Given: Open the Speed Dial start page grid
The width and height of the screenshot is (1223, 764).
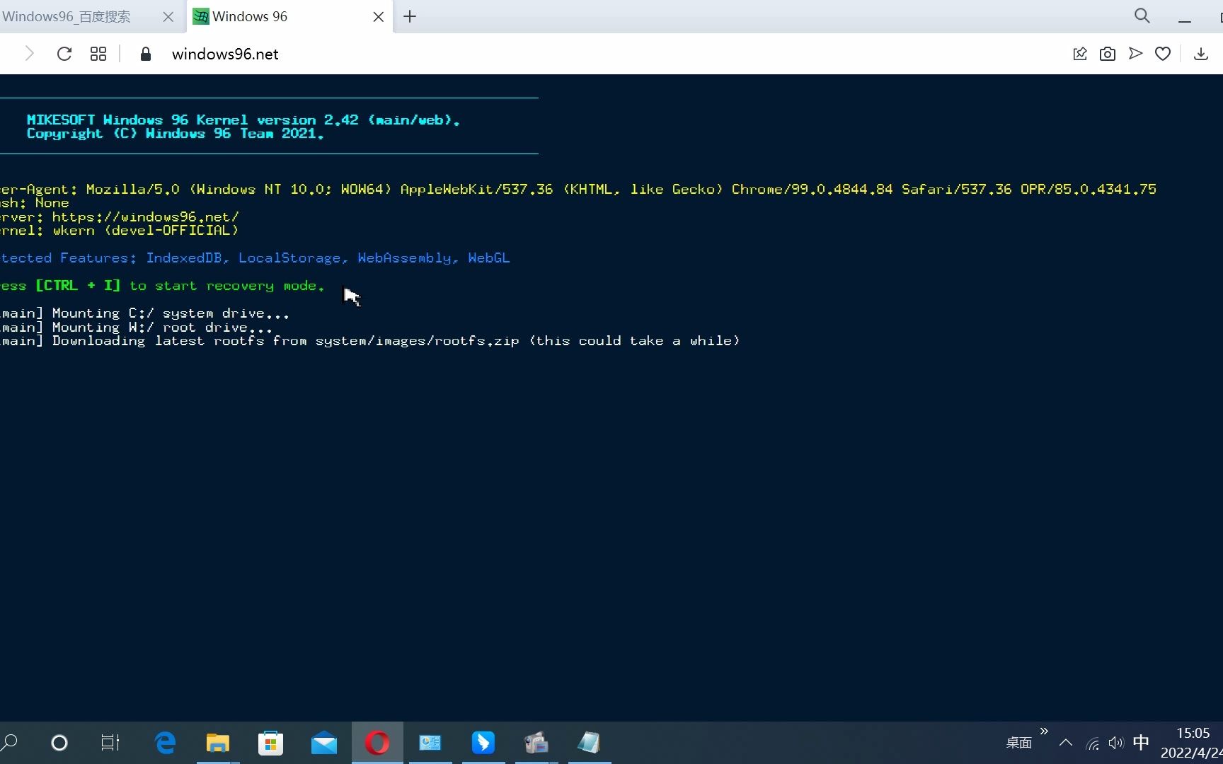Looking at the screenshot, I should click(x=98, y=54).
